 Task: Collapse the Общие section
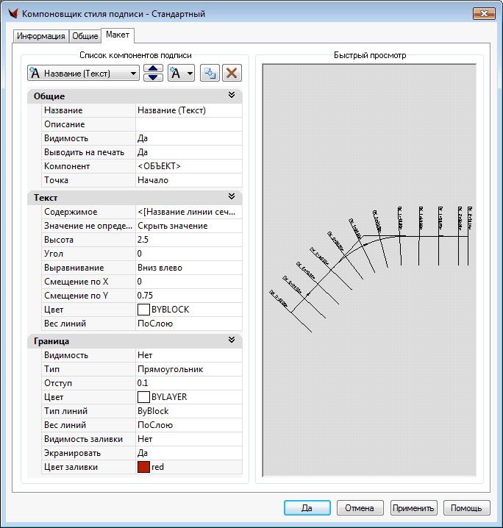232,96
